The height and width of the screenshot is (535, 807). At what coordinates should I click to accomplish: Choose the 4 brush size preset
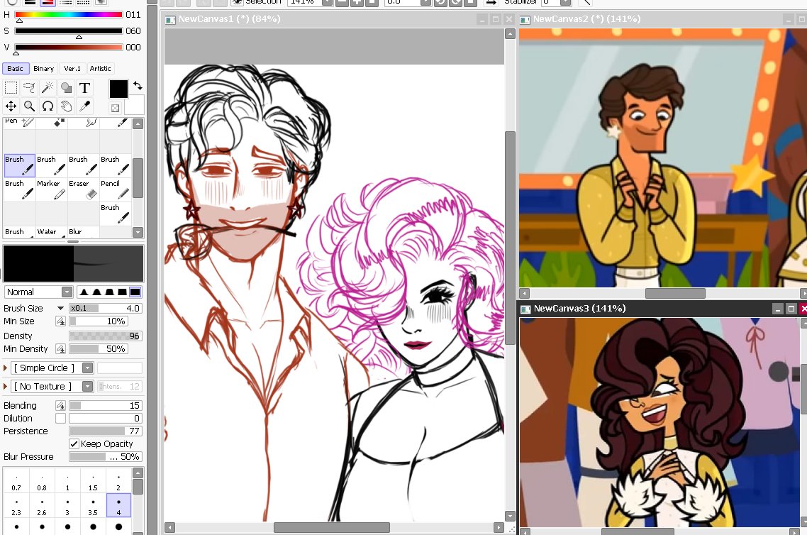pos(118,506)
